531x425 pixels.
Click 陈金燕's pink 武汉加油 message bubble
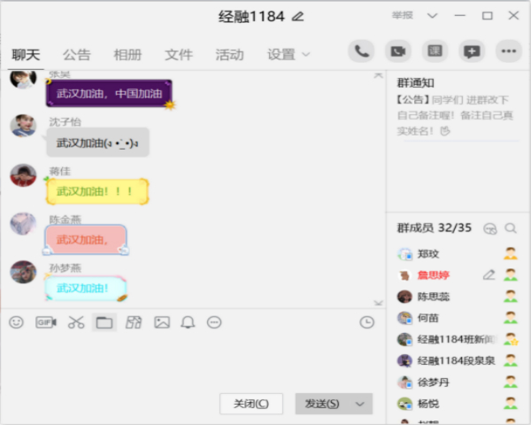[85, 240]
